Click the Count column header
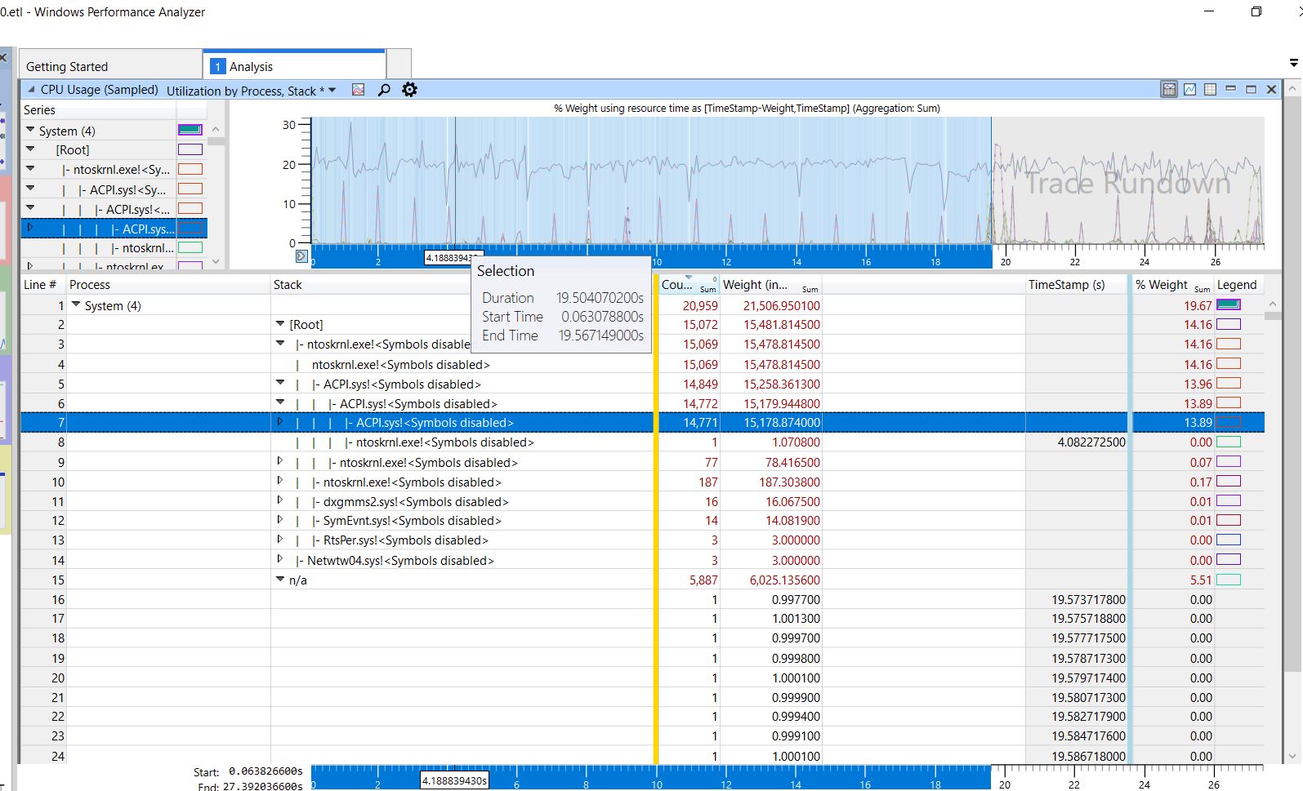Viewport: 1303px width, 791px height. (x=689, y=285)
